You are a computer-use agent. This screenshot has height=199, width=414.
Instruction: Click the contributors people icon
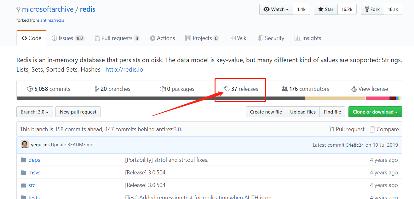coord(285,89)
